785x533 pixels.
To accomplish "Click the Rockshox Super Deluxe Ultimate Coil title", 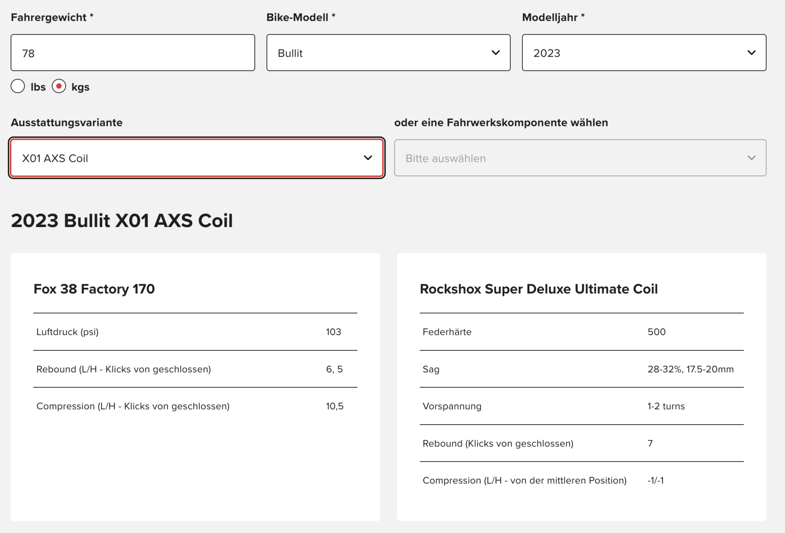I will (539, 289).
